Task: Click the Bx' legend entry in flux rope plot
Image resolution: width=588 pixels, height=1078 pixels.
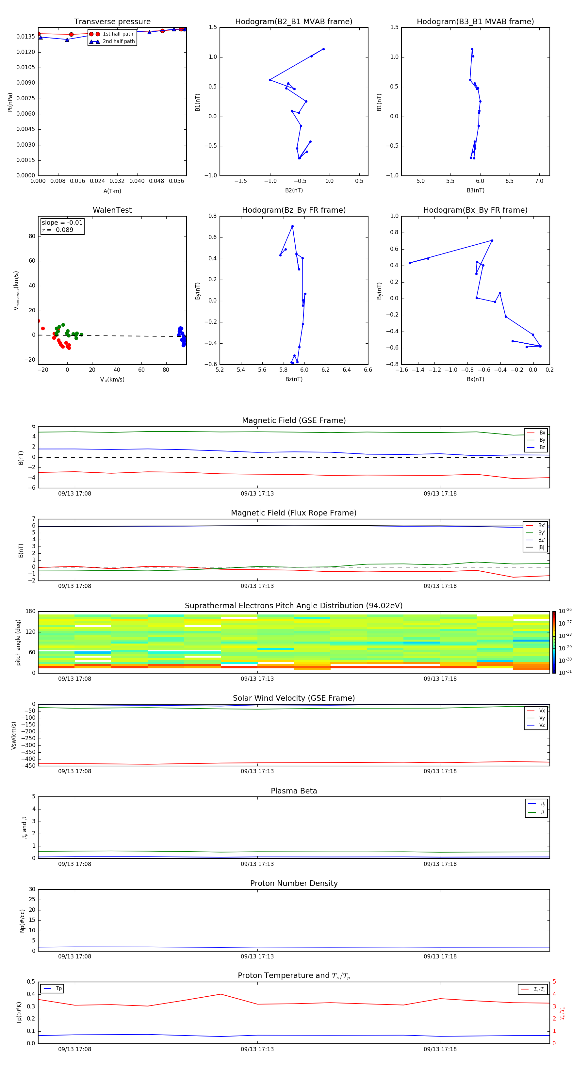Action: tap(535, 526)
